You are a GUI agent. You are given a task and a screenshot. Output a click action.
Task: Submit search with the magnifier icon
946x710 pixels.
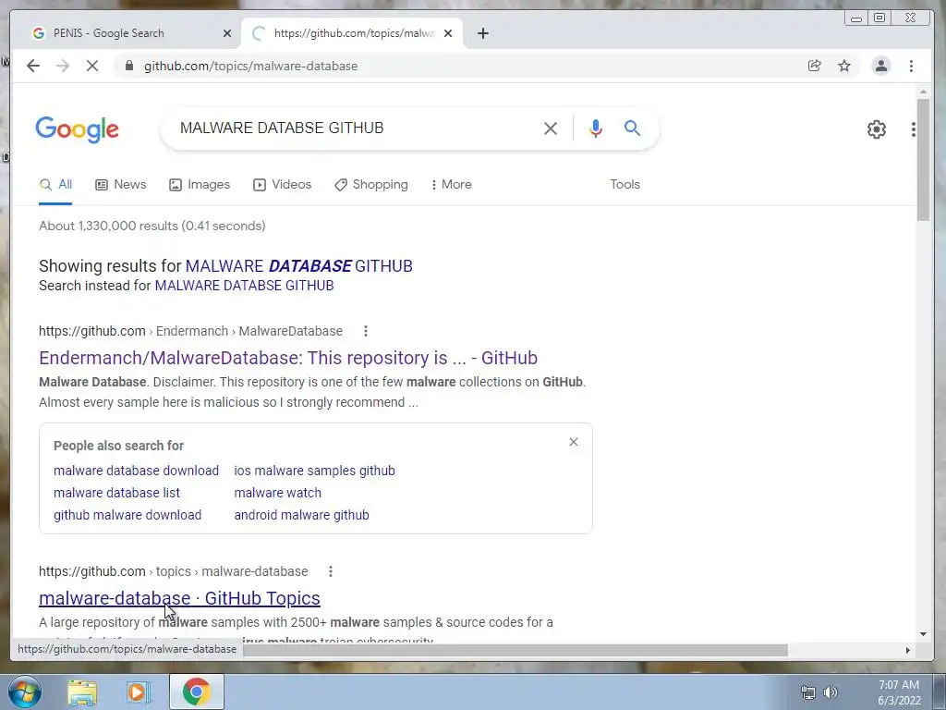(632, 128)
